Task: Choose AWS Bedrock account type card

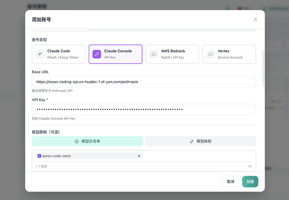Action: click(x=172, y=54)
